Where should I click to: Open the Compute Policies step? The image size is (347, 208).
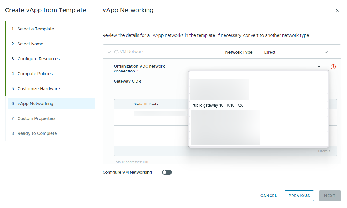point(35,73)
